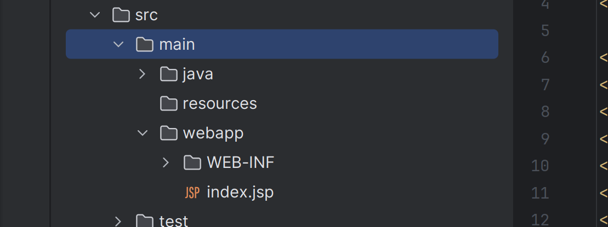Viewport: 608px width, 227px height.
Task: Click the webapp folder icon
Action: click(x=169, y=133)
